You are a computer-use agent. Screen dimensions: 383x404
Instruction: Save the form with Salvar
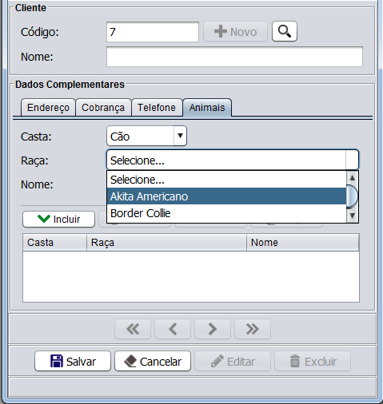click(73, 361)
